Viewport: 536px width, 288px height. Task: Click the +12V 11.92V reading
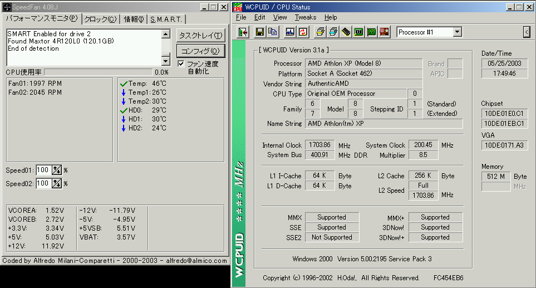tap(36, 246)
